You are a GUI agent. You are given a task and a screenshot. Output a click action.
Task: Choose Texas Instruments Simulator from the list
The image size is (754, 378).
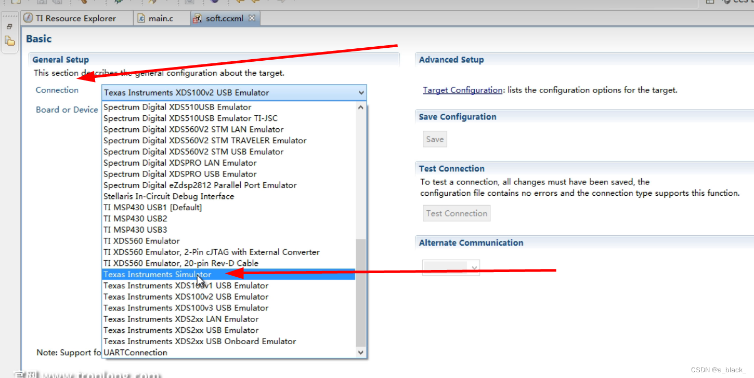[x=228, y=274]
